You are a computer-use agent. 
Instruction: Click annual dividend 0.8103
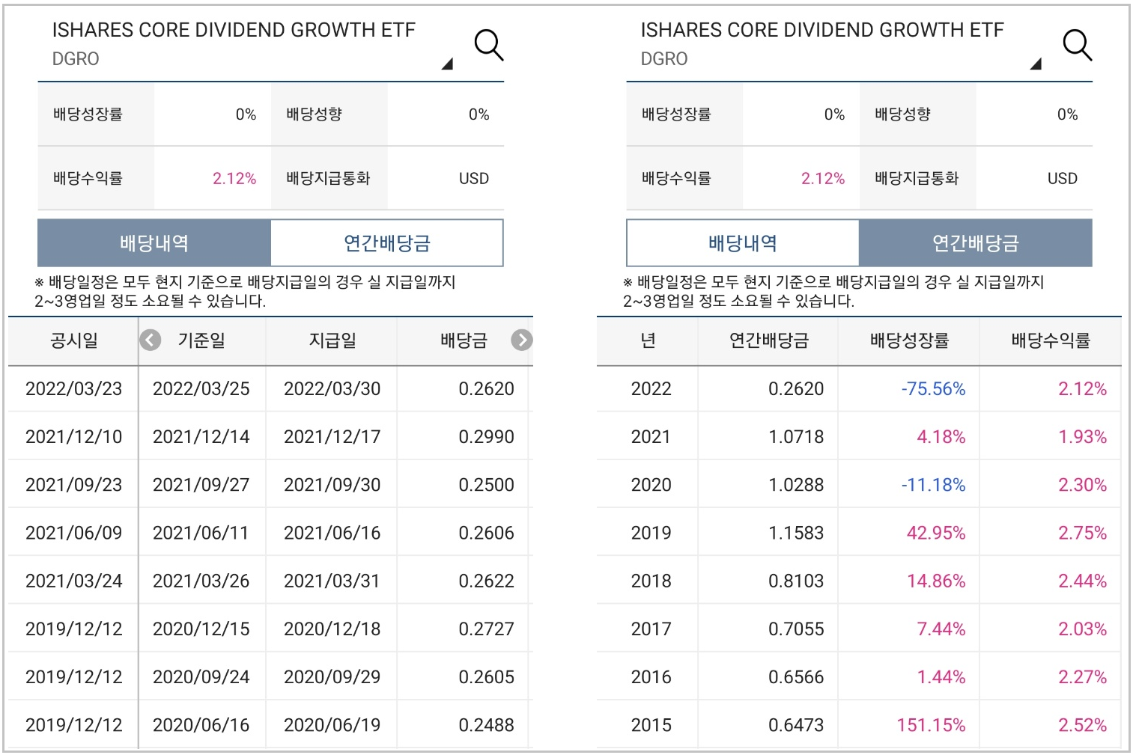pyautogui.click(x=796, y=581)
